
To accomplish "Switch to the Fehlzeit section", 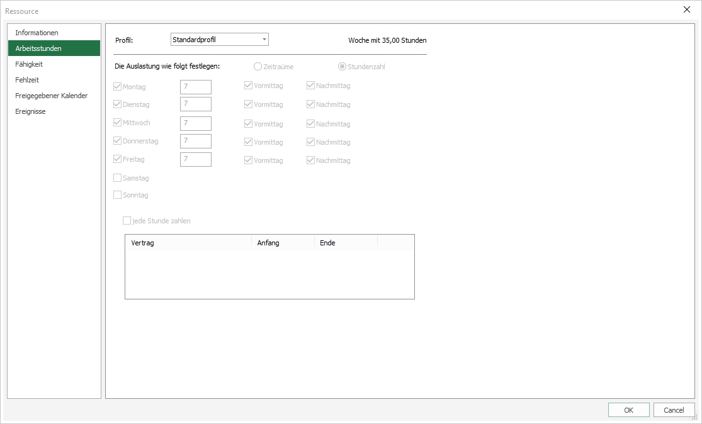I will point(27,80).
